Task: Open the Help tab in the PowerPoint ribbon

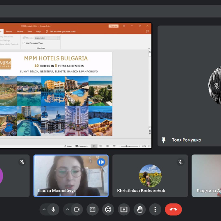Action: pos(38,32)
